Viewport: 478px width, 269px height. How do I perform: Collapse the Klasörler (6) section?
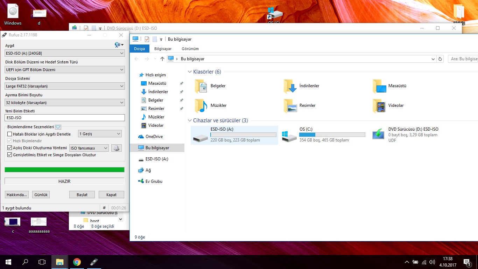pos(190,72)
